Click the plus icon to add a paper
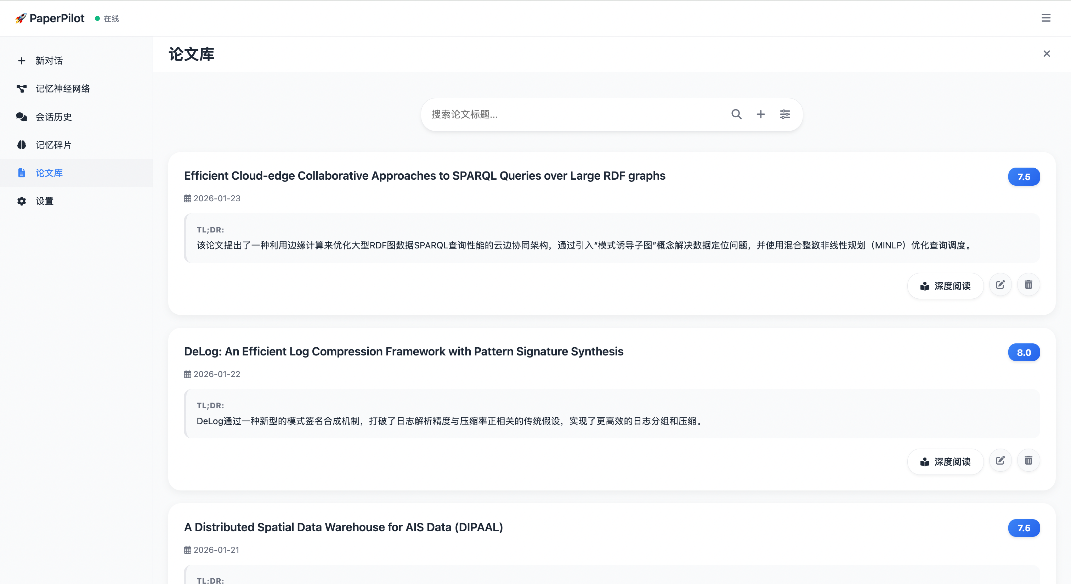This screenshot has width=1071, height=584. coord(760,114)
